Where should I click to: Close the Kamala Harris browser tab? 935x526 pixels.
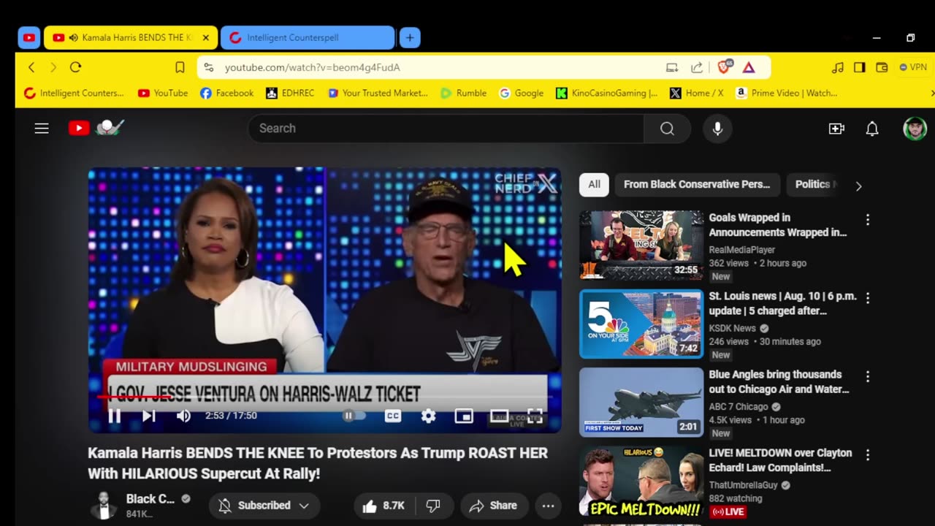pos(206,37)
